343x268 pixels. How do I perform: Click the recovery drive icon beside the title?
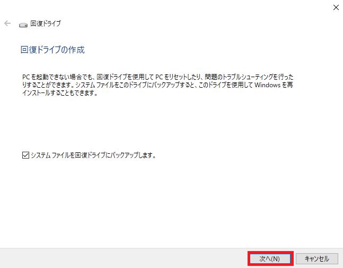[23, 25]
